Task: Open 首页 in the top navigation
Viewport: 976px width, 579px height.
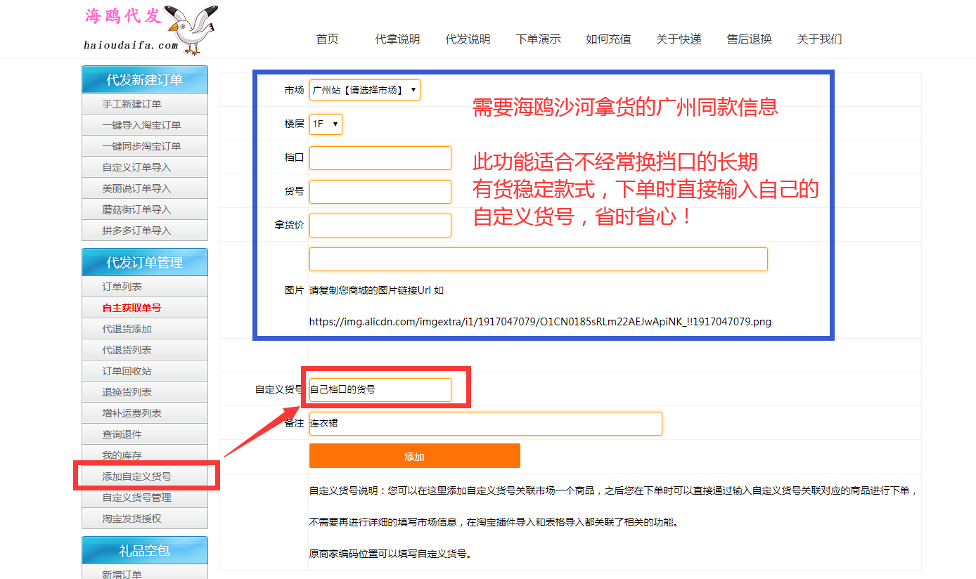Action: click(327, 39)
